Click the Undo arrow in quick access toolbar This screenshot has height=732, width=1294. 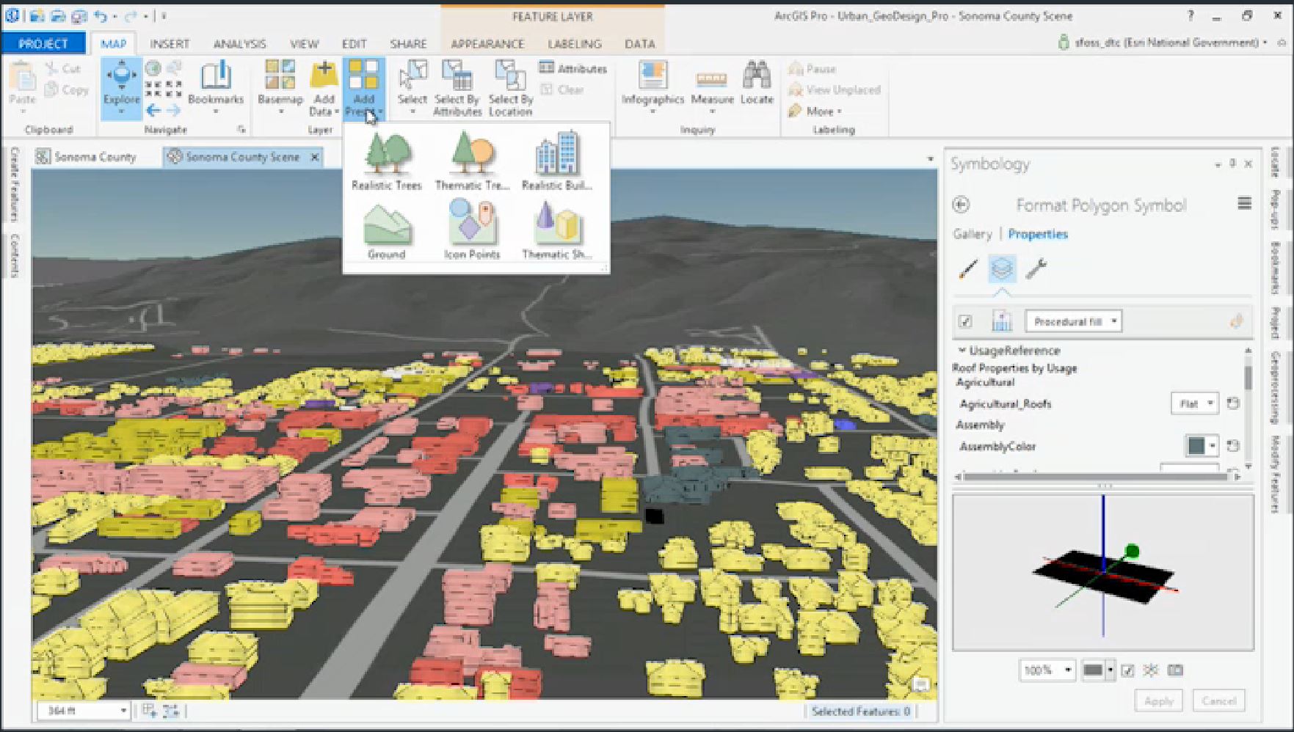click(101, 16)
